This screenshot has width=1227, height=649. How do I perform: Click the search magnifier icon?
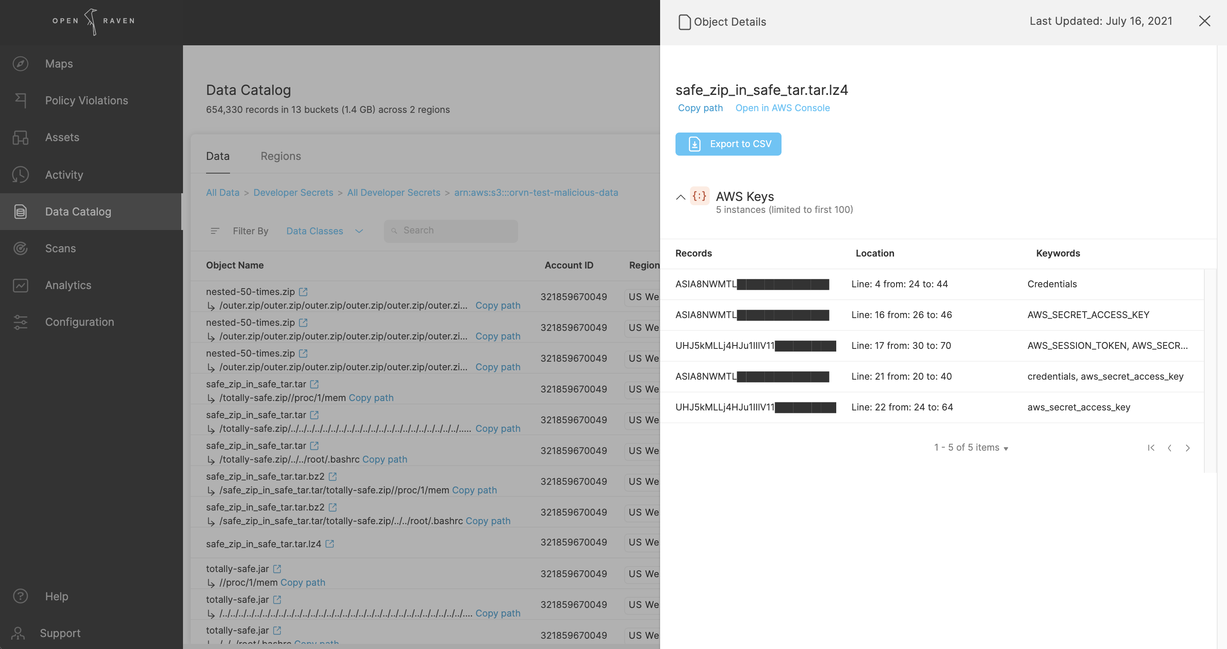pyautogui.click(x=394, y=230)
